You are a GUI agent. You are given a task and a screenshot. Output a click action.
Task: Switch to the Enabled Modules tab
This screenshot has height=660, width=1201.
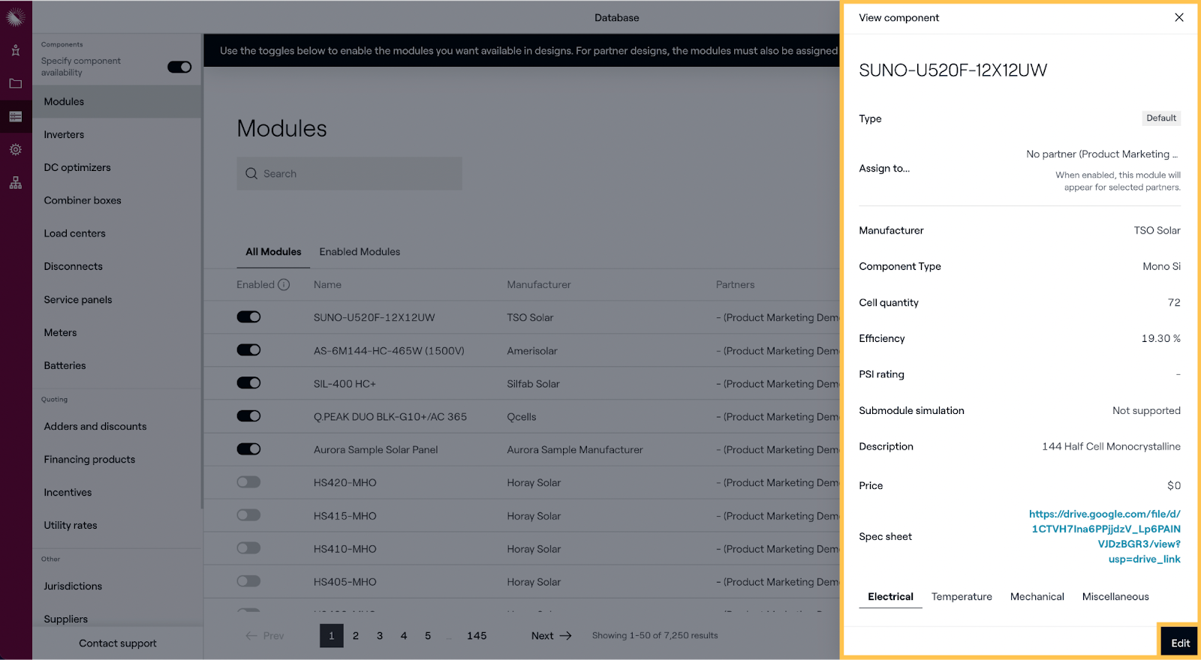click(x=360, y=251)
